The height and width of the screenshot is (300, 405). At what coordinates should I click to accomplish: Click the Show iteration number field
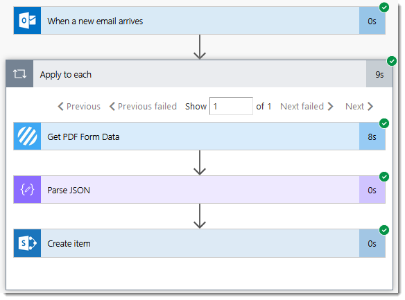(x=231, y=106)
